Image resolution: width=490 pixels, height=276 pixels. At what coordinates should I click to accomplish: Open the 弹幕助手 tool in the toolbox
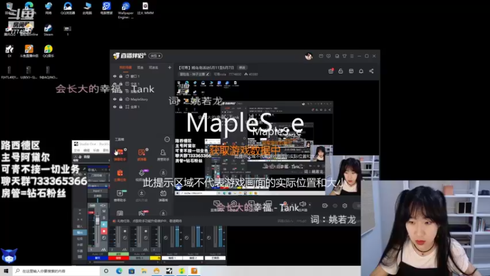(120, 155)
